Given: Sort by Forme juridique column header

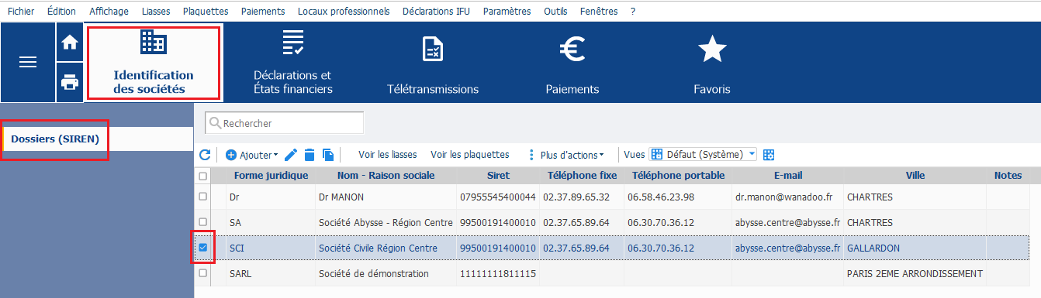Looking at the screenshot, I should [x=271, y=176].
